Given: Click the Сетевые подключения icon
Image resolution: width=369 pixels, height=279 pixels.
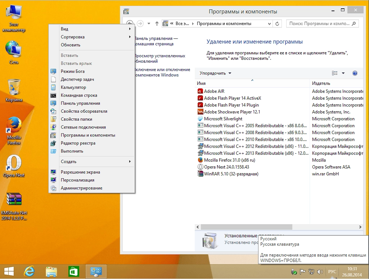Looking at the screenshot, I should pyautogui.click(x=53, y=127).
